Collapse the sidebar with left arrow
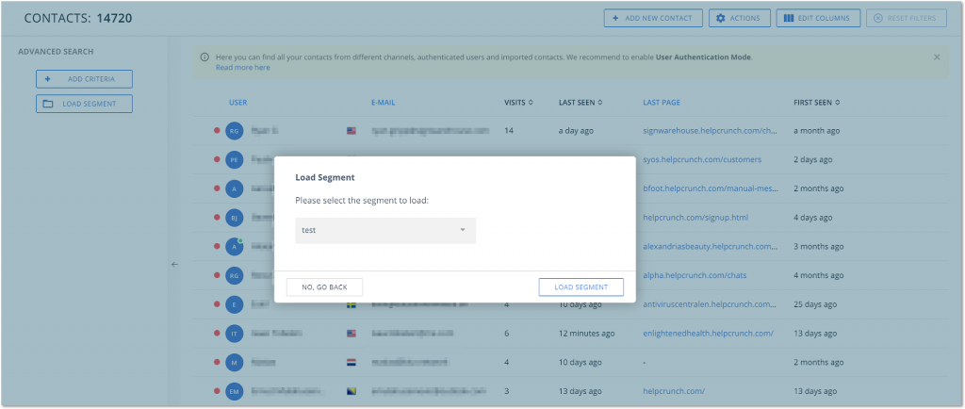Viewport: 965px width, 409px height. coord(174,265)
